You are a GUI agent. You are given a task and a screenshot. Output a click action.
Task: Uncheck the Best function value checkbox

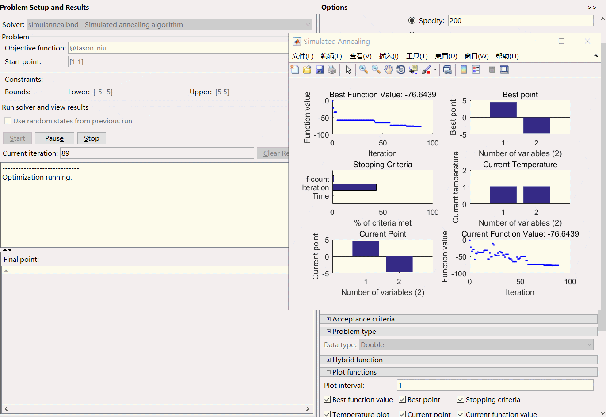[327, 399]
